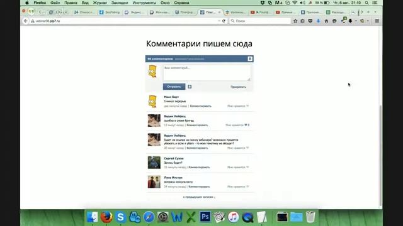Open the bookmarks list icon in toolbar
403x226 pixels.
coord(302,21)
